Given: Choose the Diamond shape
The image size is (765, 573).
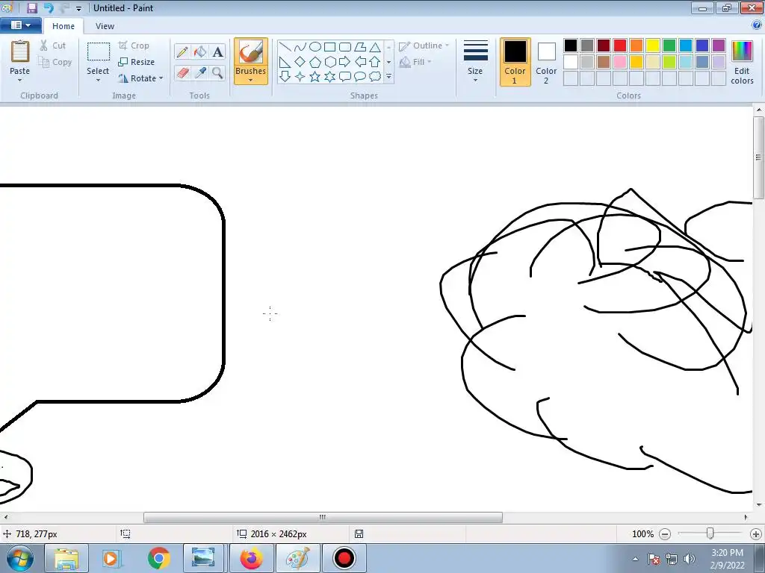Looking at the screenshot, I should (x=300, y=62).
